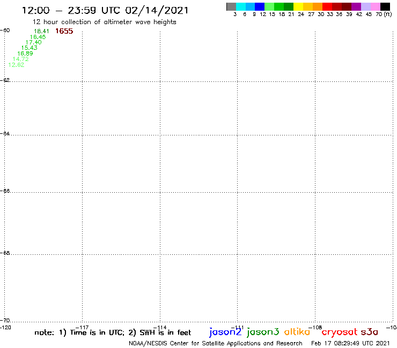Select the wave height value 12.62
This screenshot has width=397, height=348.
point(16,65)
